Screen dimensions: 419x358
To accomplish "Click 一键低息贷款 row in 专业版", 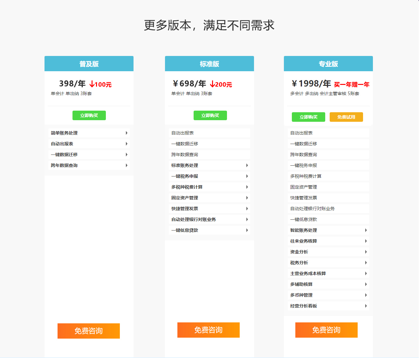I will 328,219.
